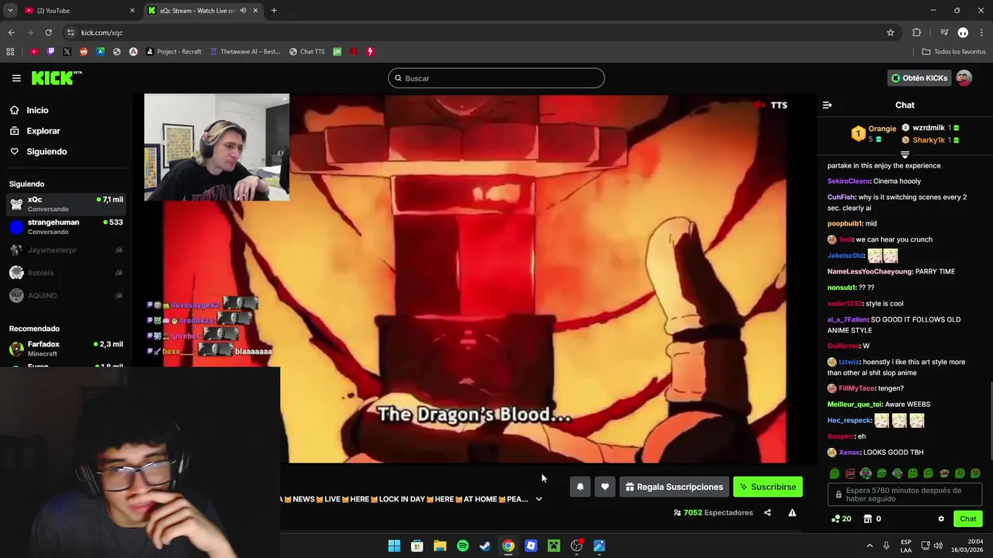993x558 pixels.
Task: Click the locked chat message input
Action: pos(905,494)
